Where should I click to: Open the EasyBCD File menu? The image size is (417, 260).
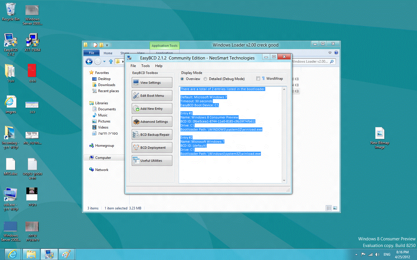[133, 66]
